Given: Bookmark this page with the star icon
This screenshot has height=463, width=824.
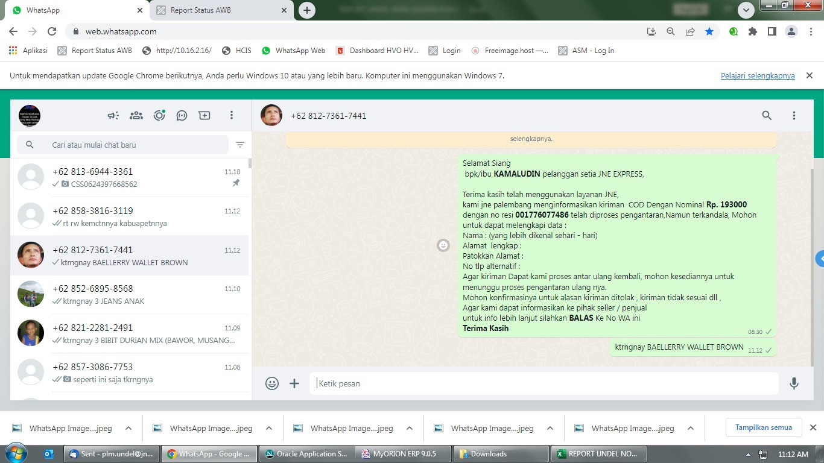Looking at the screenshot, I should point(709,31).
